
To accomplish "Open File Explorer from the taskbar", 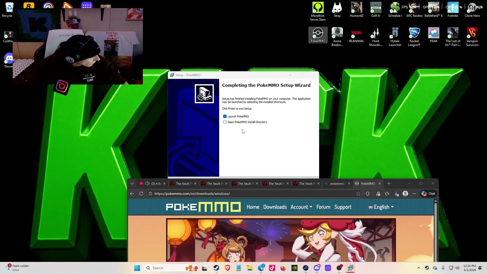I will pos(250,268).
